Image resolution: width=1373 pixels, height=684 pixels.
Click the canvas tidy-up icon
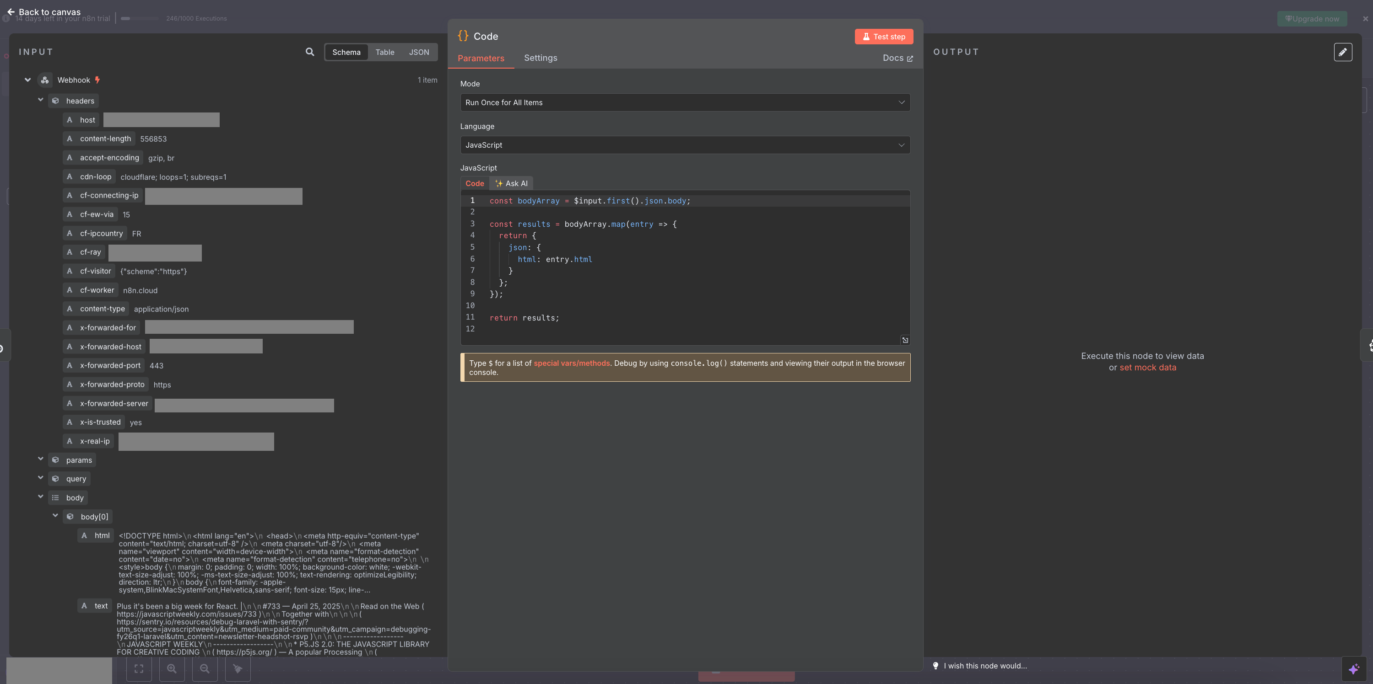point(238,668)
